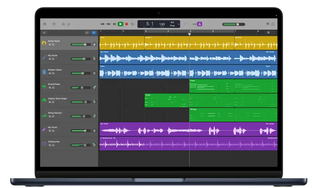Mute the SoCal (Kyle) track
Viewport: 312px width, 188px height.
50,45
